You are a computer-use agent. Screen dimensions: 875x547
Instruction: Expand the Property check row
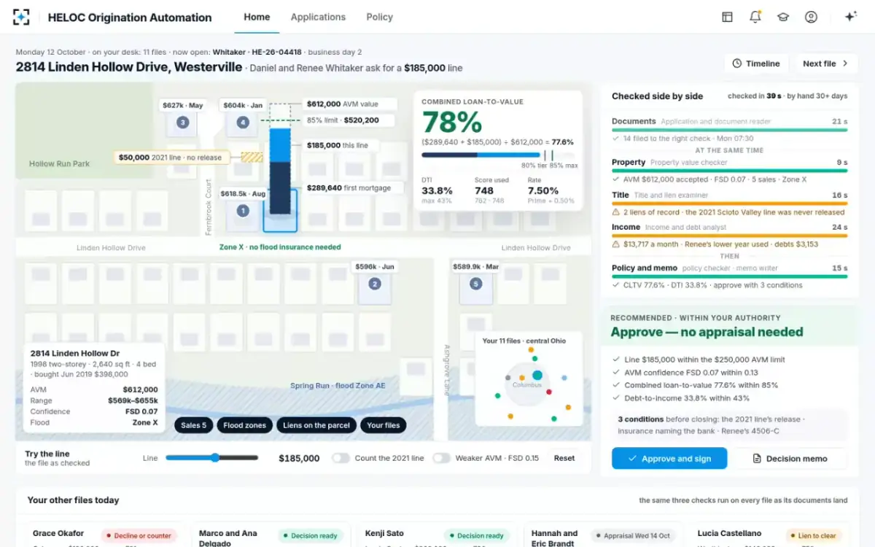click(729, 171)
